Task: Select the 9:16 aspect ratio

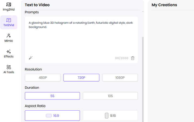Action: pyautogui.click(x=110, y=115)
